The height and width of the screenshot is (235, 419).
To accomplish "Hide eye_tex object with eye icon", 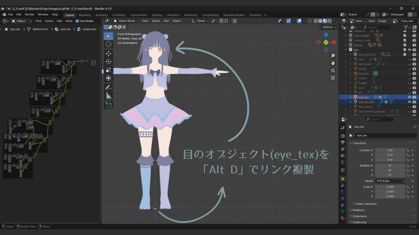I will (x=409, y=97).
